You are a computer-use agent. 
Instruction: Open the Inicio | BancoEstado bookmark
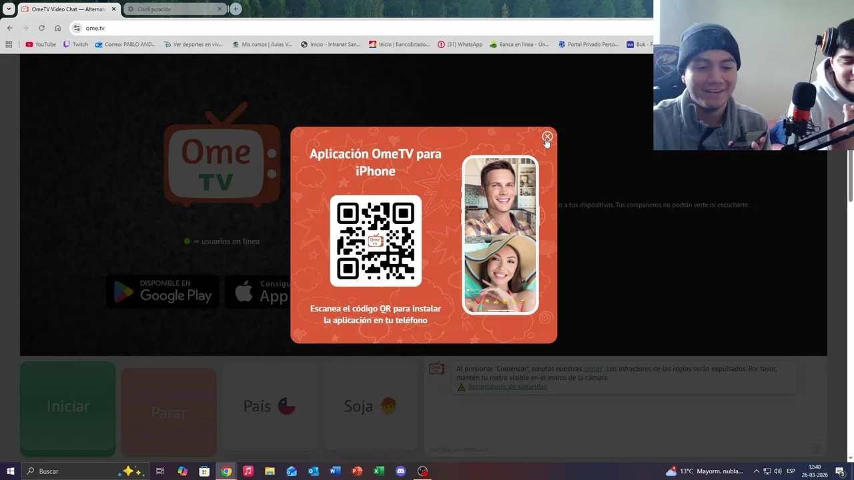(400, 45)
